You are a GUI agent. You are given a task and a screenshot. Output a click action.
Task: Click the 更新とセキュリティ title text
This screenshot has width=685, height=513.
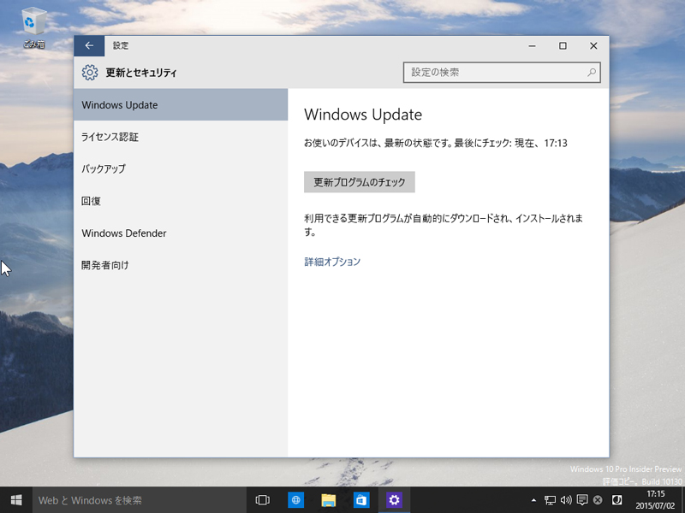point(141,73)
